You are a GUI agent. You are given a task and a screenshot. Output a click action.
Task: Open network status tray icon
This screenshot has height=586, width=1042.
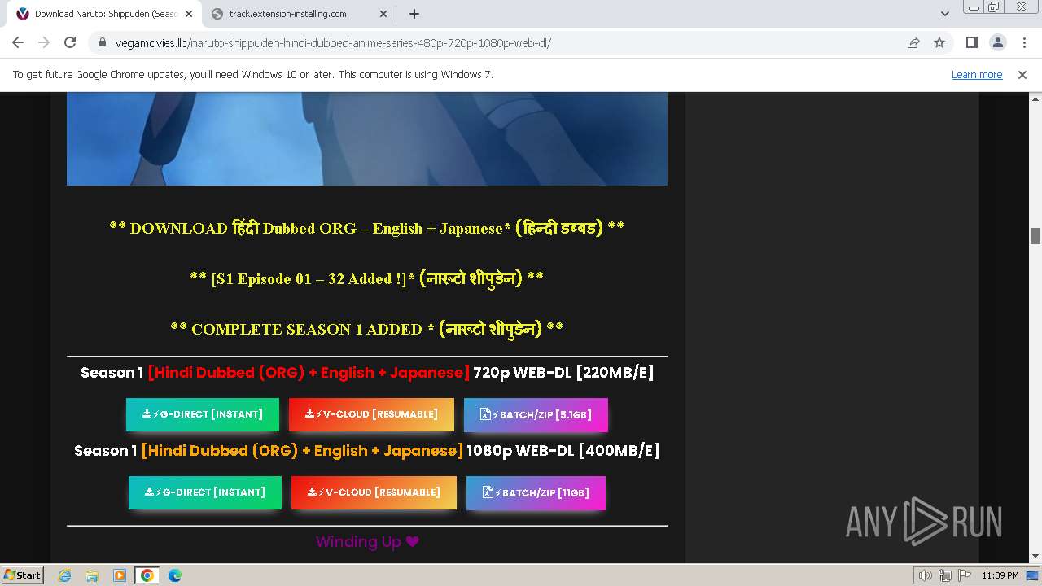coord(944,575)
